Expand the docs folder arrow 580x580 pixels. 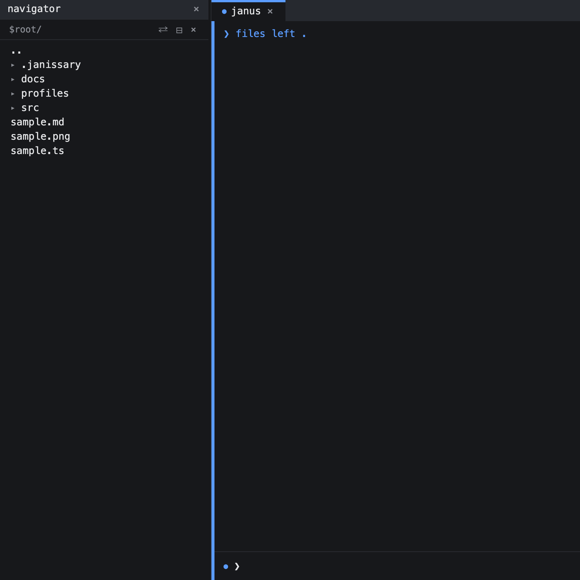coord(13,79)
